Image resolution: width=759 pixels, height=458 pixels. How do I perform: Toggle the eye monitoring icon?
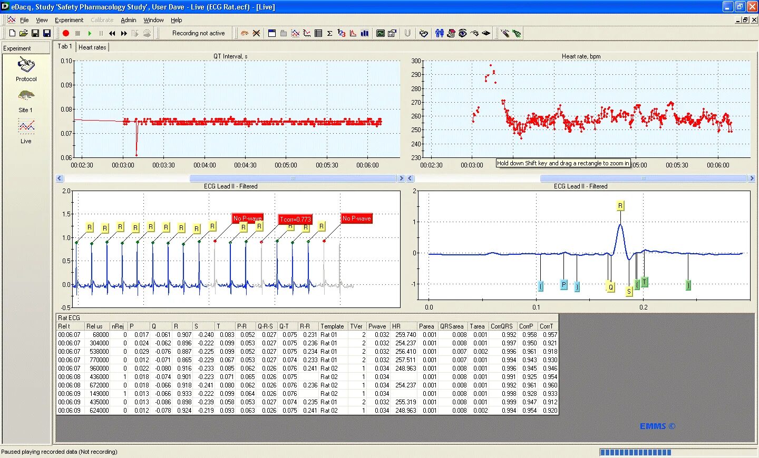[x=463, y=33]
